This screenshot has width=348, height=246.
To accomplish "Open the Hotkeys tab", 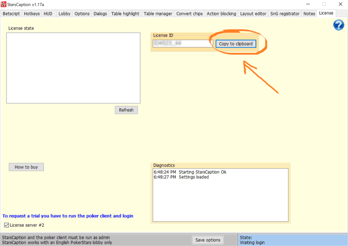I will [x=32, y=14].
